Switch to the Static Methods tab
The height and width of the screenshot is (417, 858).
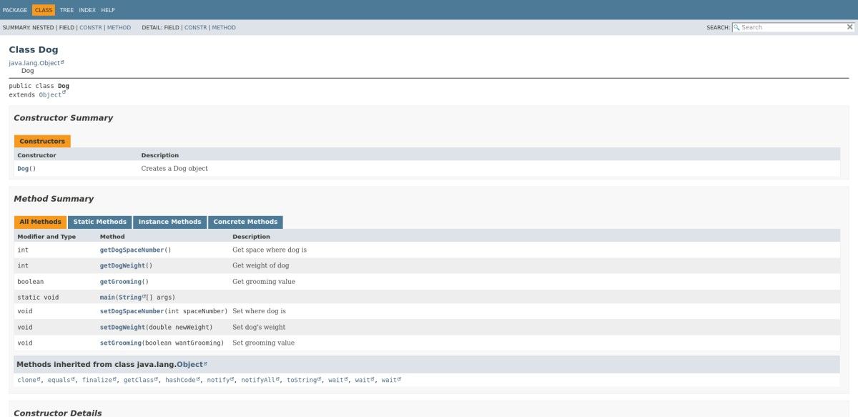(99, 222)
